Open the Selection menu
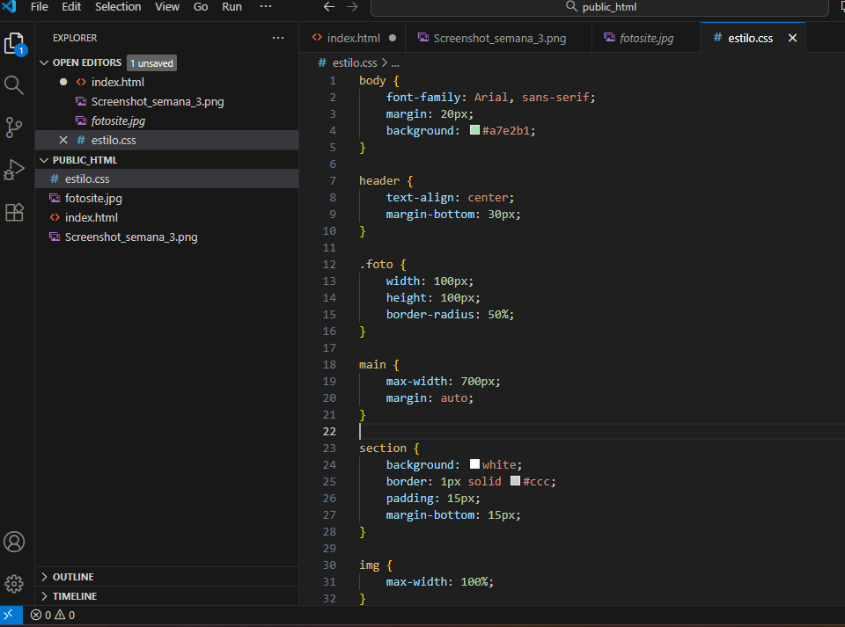This screenshot has height=627, width=845. click(x=118, y=7)
